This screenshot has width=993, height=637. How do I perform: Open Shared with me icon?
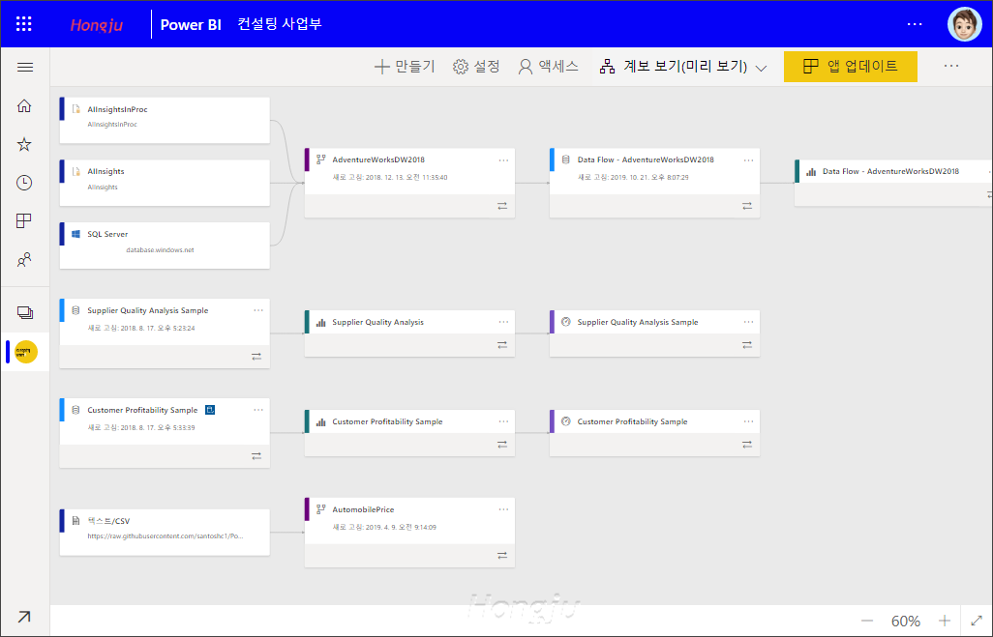coord(24,259)
